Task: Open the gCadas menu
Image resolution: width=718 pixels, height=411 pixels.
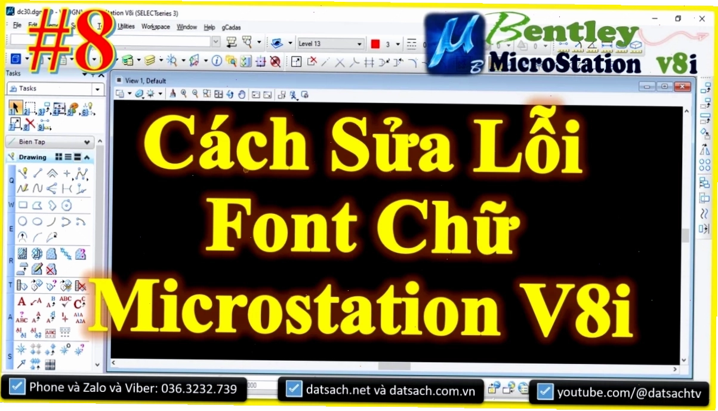Action: point(231,27)
